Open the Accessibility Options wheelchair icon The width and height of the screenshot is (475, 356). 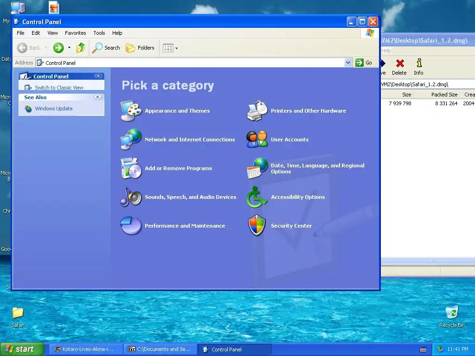pyautogui.click(x=257, y=197)
